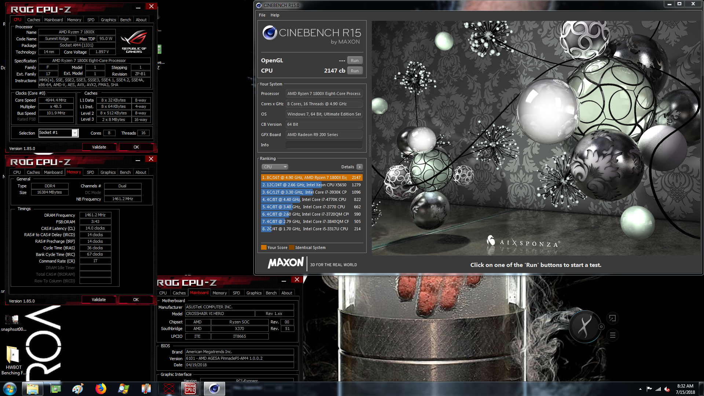Open the File menu in Cinebench
704x396 pixels.
tap(262, 15)
